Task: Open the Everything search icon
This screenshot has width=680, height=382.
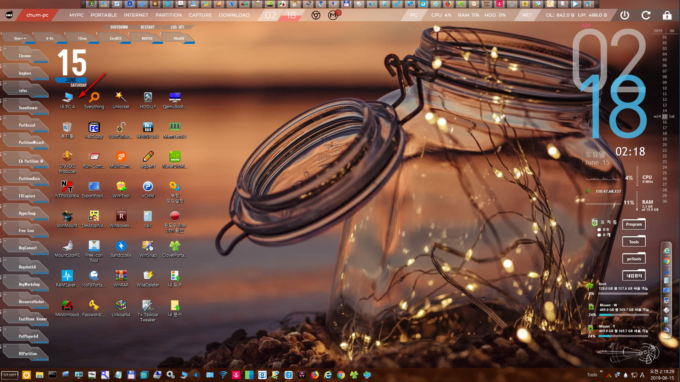Action: (x=94, y=100)
